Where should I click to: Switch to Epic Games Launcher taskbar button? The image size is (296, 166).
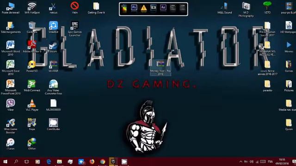[x=113, y=161]
